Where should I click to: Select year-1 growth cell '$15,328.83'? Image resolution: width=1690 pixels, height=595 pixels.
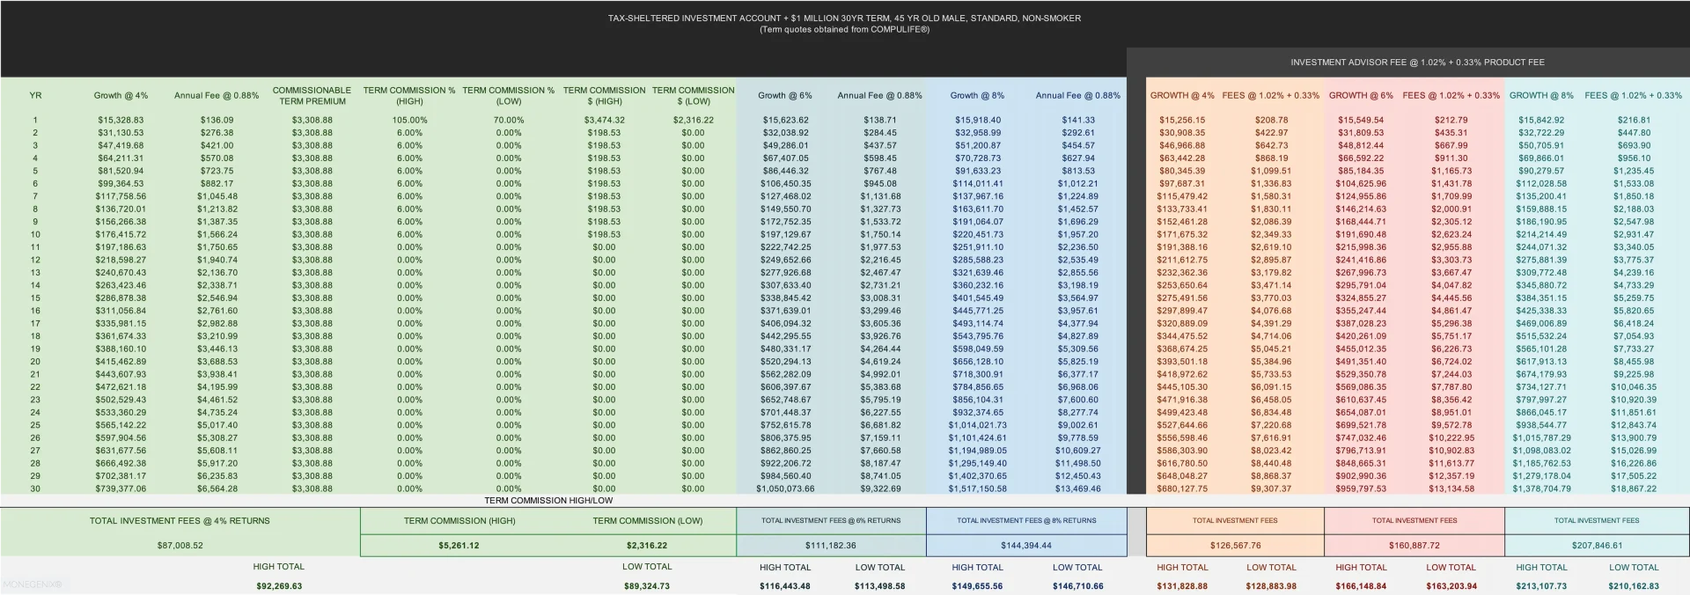(121, 120)
